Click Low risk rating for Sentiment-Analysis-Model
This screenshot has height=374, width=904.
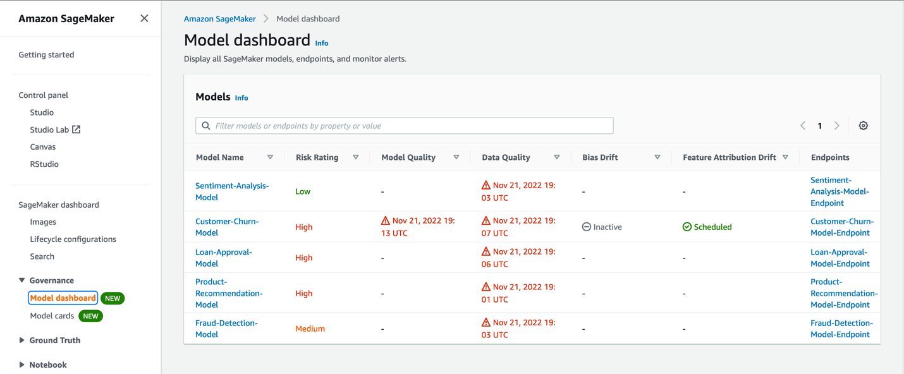click(303, 191)
